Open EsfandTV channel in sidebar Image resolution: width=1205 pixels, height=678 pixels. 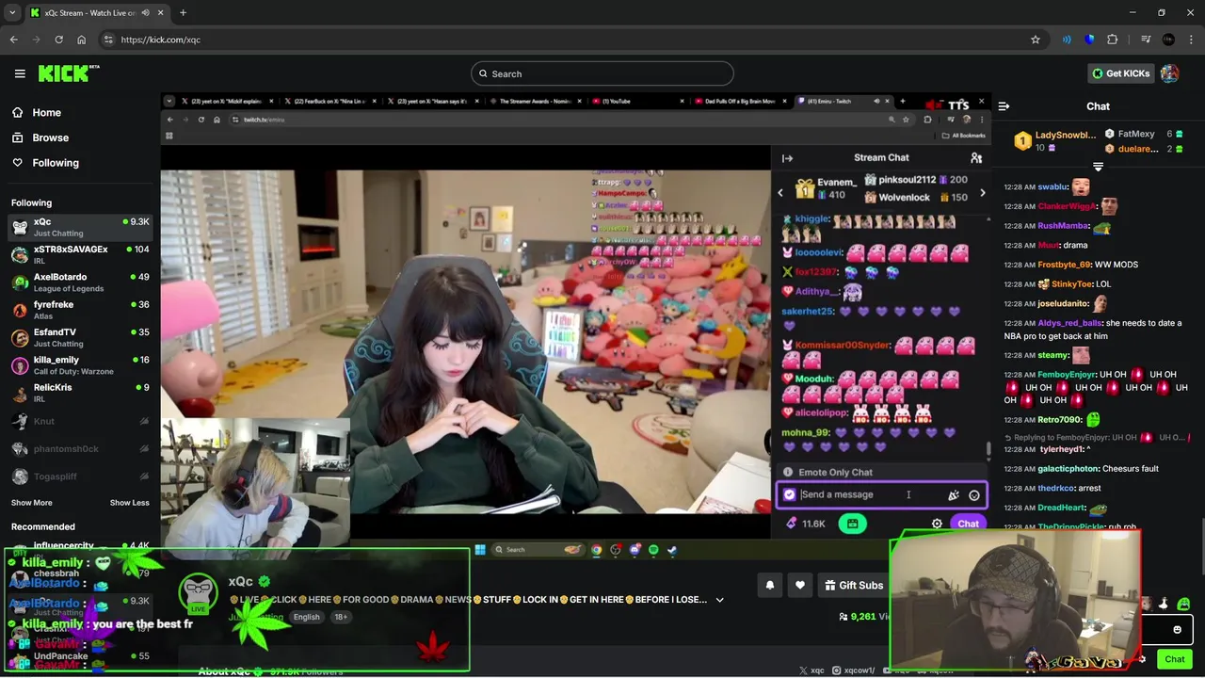pyautogui.click(x=80, y=337)
